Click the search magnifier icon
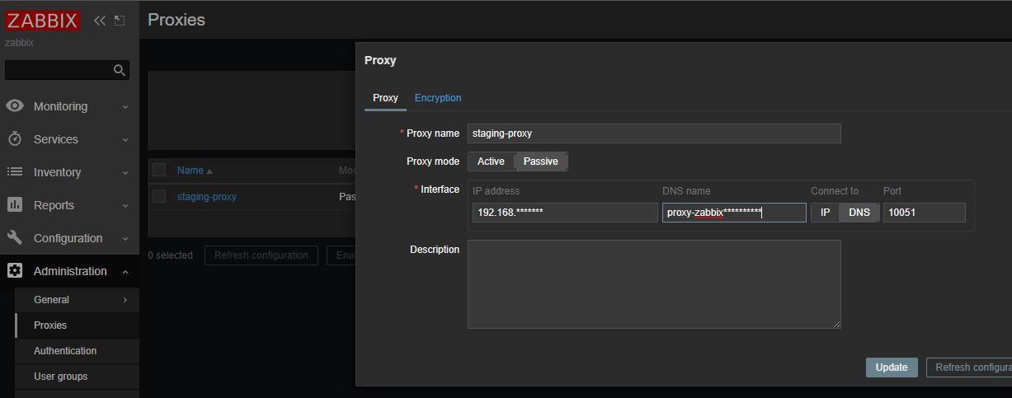Screen dimensions: 1012x398 [x=120, y=71]
